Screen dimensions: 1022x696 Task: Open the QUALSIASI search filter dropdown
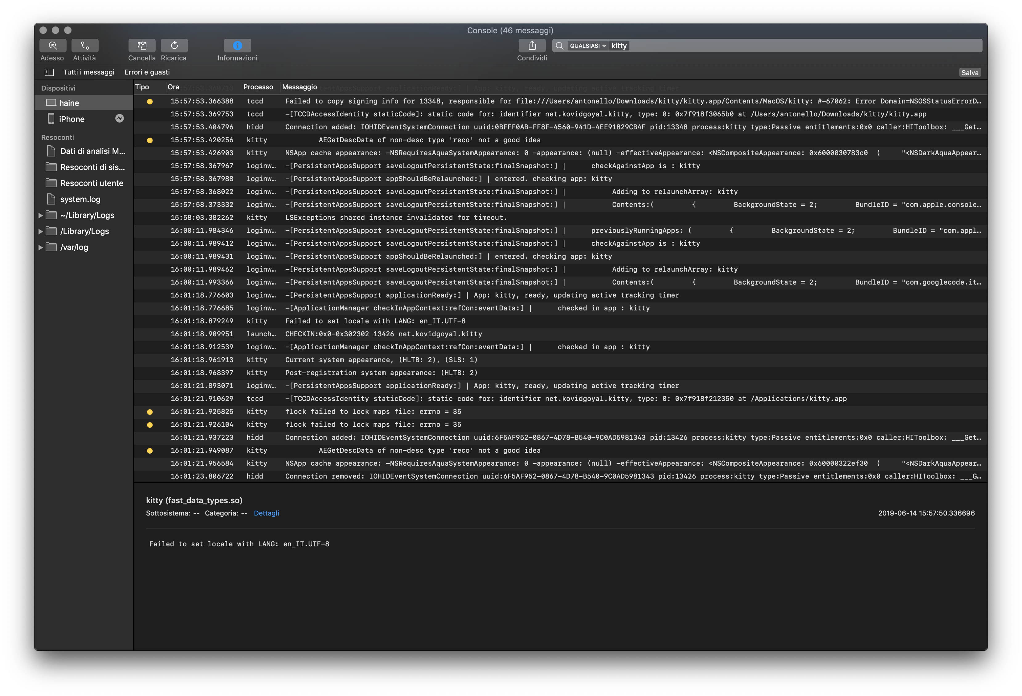click(587, 45)
